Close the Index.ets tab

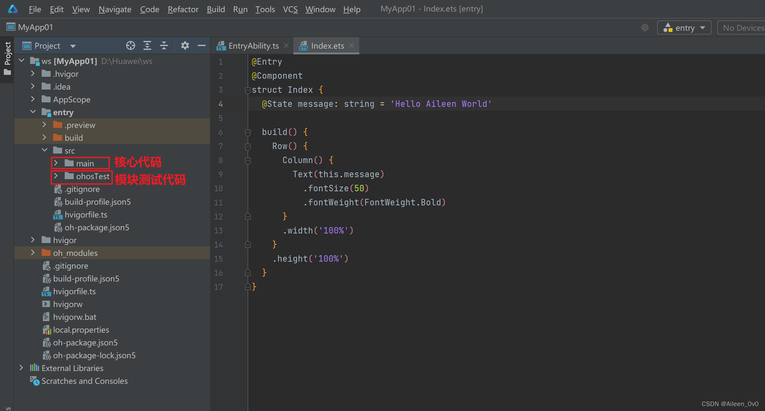pyautogui.click(x=352, y=45)
